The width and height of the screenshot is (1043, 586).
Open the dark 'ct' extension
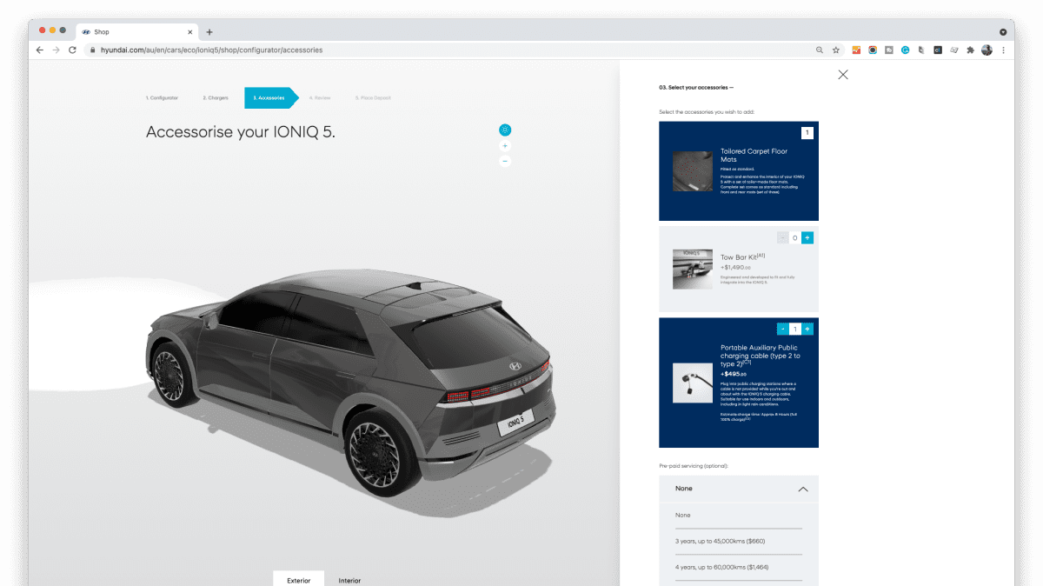tap(938, 50)
